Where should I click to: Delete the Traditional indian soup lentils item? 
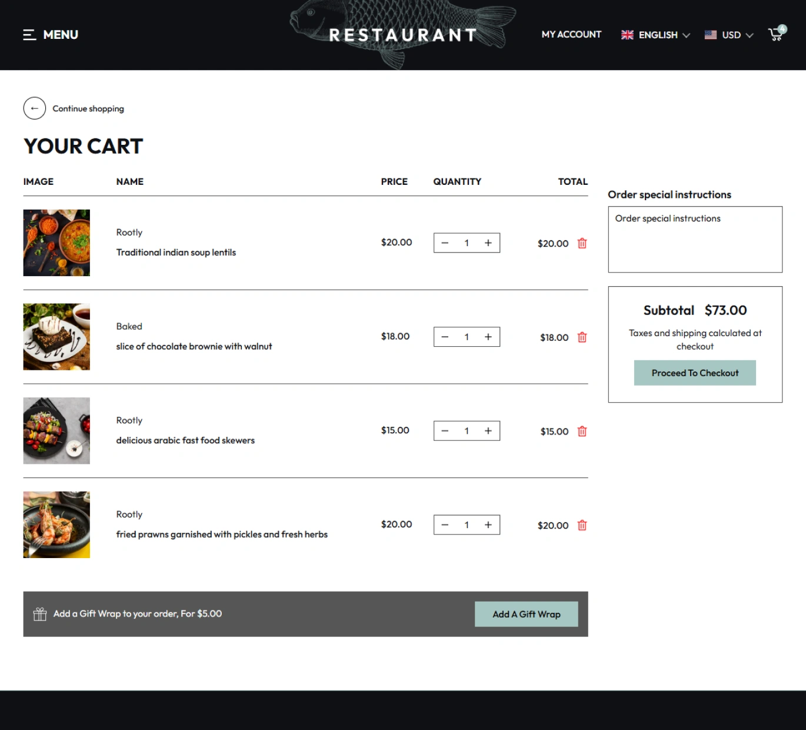[582, 243]
